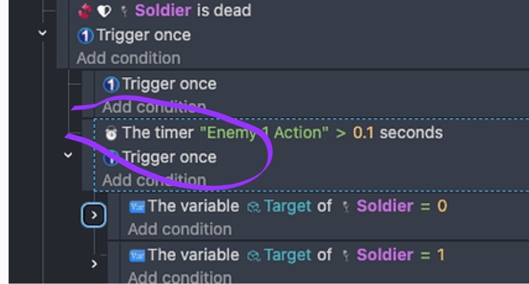529x284 pixels.
Task: Select the variable Target of Soldier = 1 condition
Action: click(x=287, y=255)
